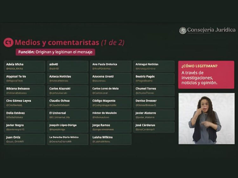Select the Adela Micha card
This screenshot has width=238, height=178.
point(24,66)
